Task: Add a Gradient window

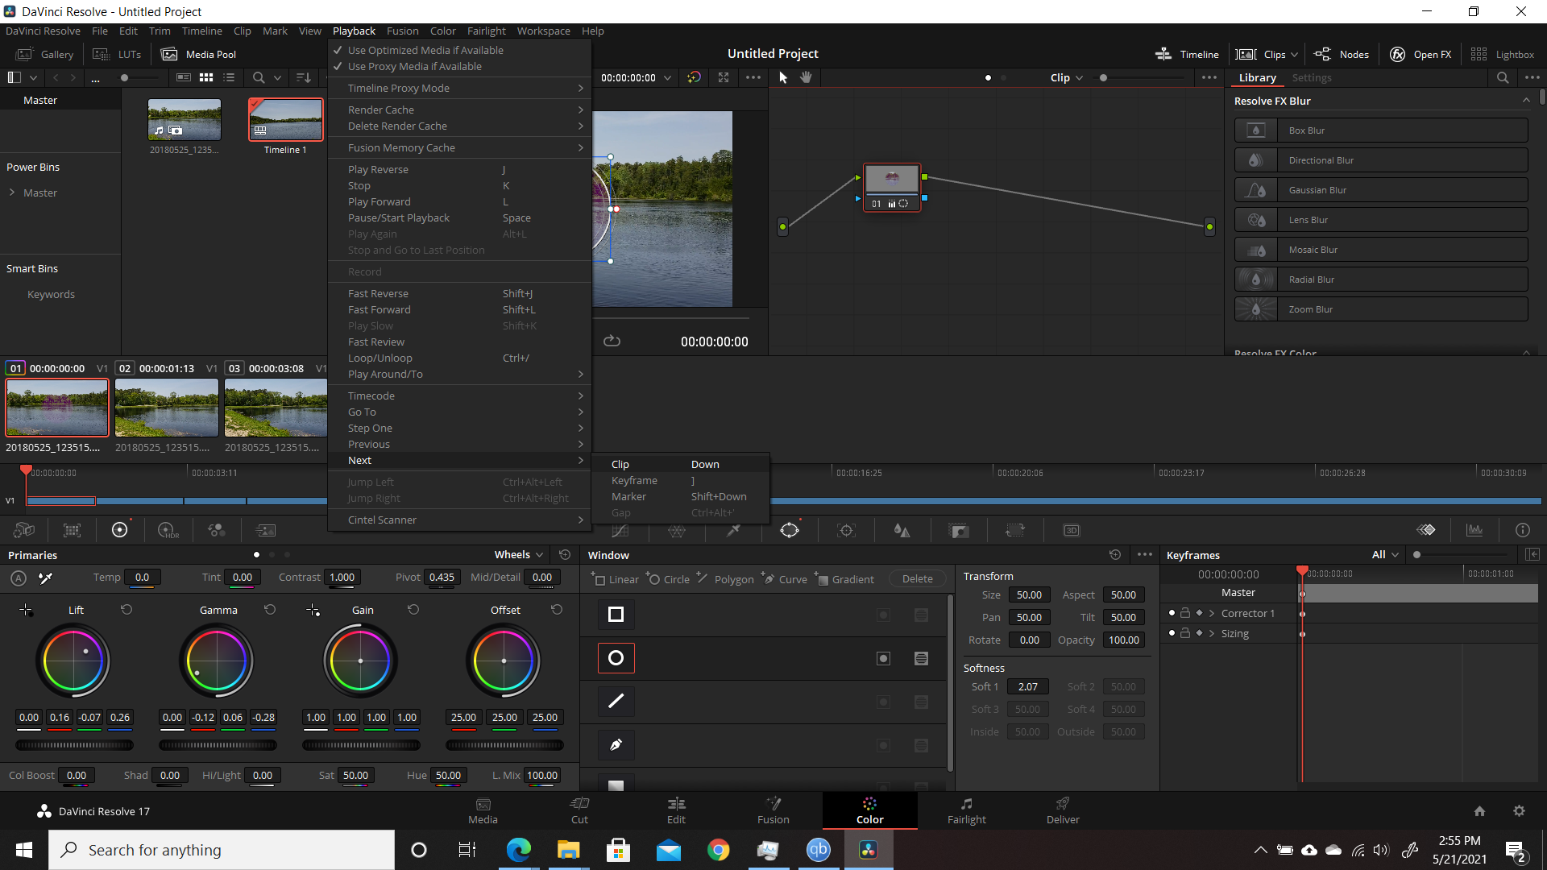Action: 845,578
